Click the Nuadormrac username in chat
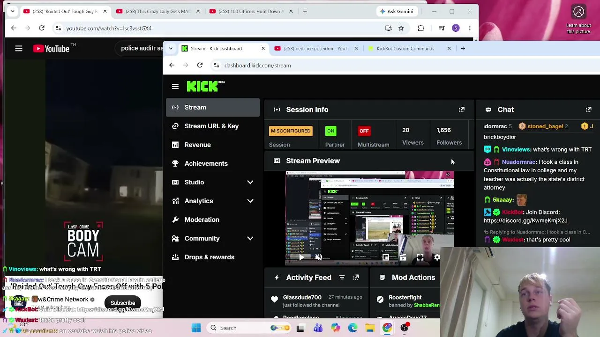This screenshot has height=337, width=600. click(519, 162)
